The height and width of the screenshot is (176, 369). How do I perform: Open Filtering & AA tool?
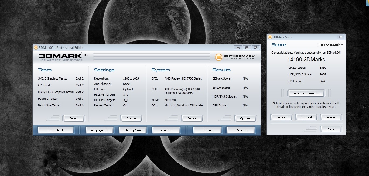[133, 130]
